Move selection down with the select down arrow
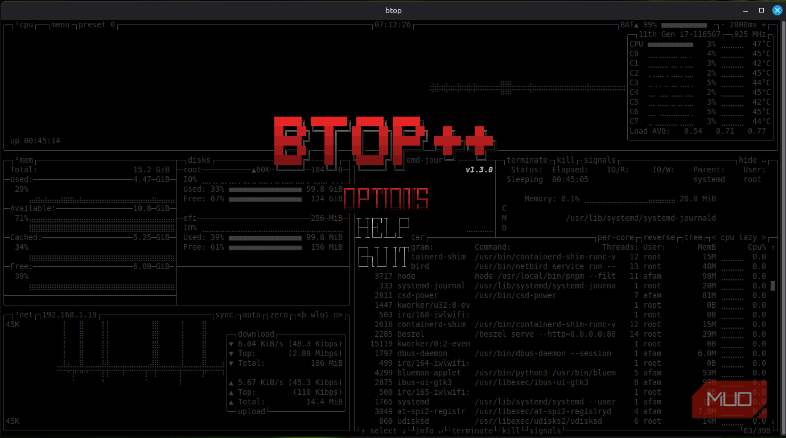Viewport: 786px width, 438px height. click(x=404, y=431)
